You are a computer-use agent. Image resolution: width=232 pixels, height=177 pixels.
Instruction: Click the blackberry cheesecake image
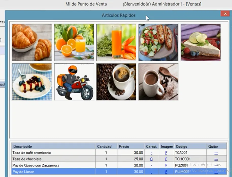click(x=32, y=82)
